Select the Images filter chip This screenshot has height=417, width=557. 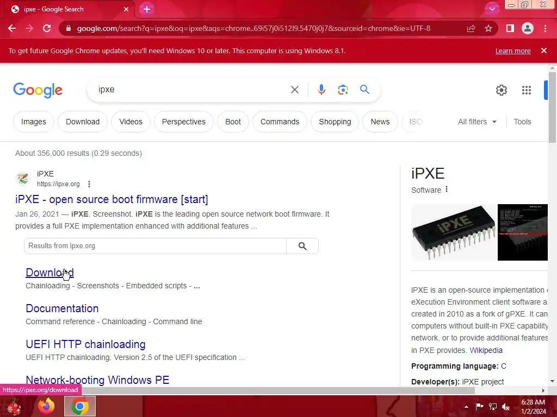33,122
